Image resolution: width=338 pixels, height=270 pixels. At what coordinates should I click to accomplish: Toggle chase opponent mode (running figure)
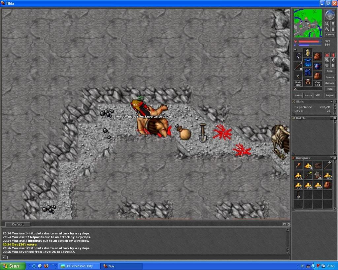point(333,60)
